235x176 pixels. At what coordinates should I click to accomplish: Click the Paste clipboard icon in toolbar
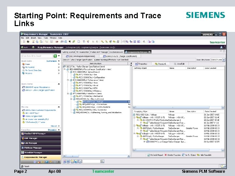coord(41,42)
